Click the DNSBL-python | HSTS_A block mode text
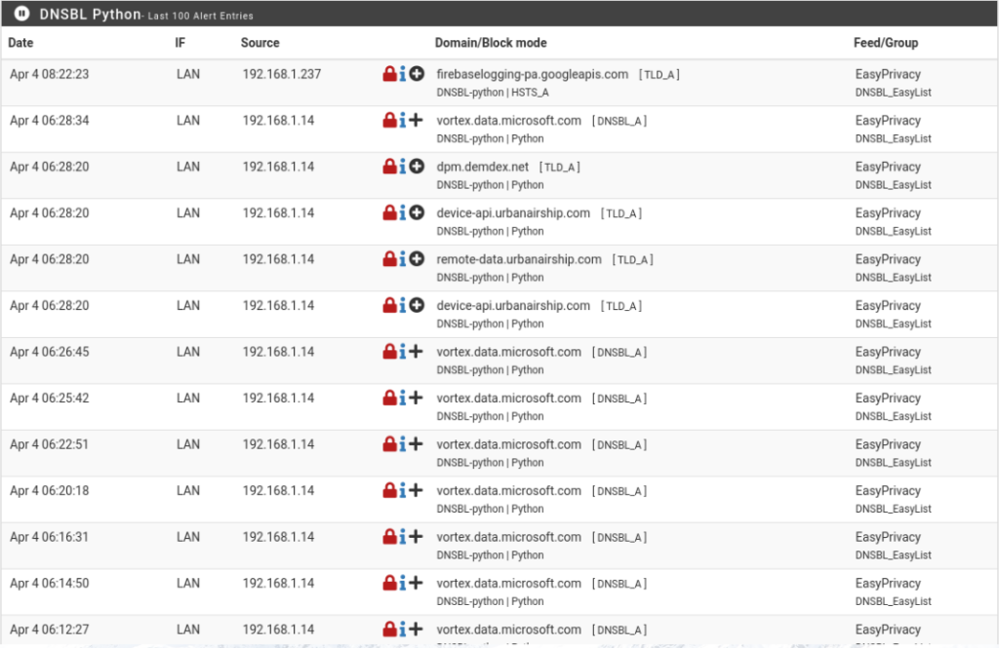 coord(493,93)
